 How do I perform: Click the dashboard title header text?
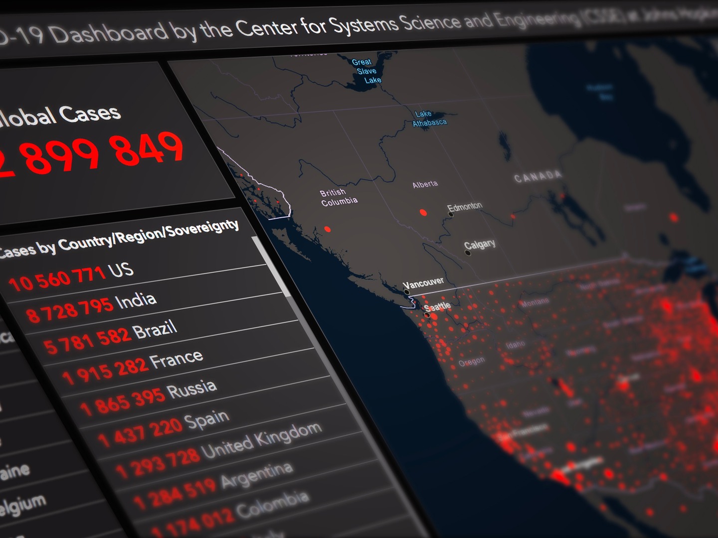(x=359, y=25)
